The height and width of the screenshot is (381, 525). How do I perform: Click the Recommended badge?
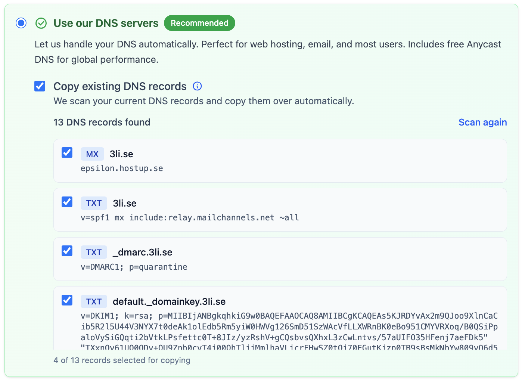tap(199, 23)
